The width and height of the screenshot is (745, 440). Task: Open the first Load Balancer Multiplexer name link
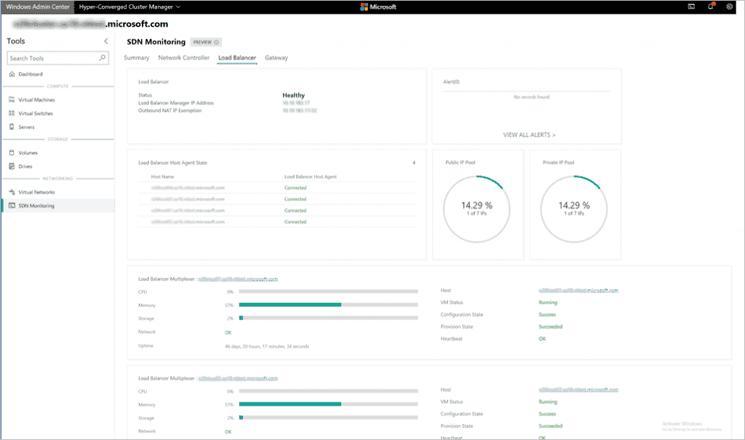coord(238,280)
